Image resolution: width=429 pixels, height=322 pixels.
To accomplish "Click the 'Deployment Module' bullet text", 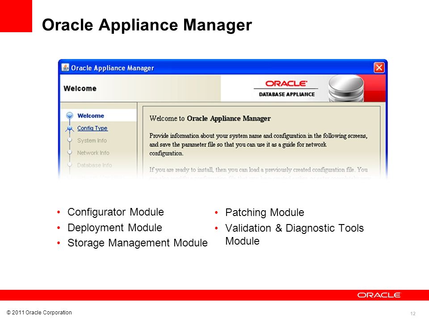I will click(x=115, y=228).
